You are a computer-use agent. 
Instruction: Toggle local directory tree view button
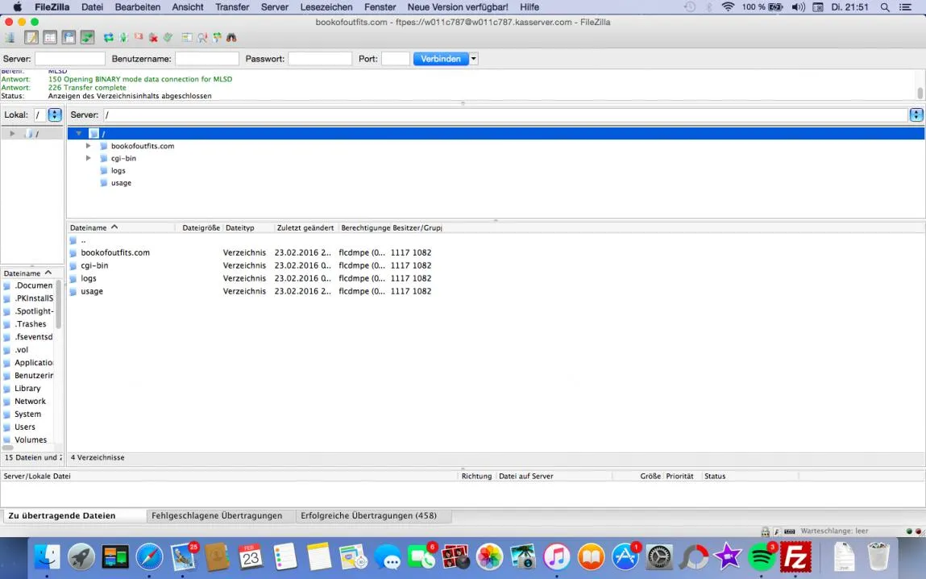click(50, 38)
